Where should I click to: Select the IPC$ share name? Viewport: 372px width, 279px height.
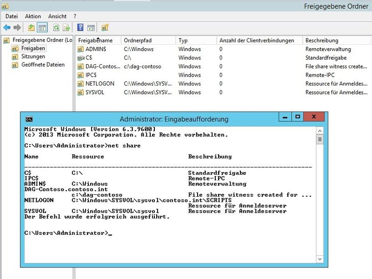91,75
